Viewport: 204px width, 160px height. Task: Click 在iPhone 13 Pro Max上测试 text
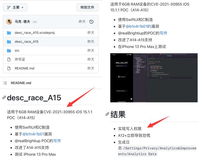pos(142,47)
